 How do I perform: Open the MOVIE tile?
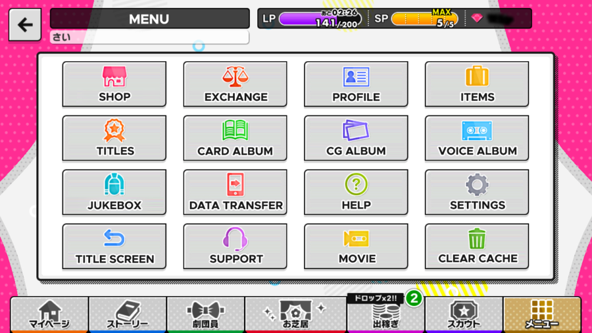[x=356, y=246]
